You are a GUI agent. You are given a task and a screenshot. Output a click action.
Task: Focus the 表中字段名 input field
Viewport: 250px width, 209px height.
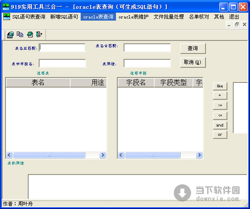(x=62, y=63)
